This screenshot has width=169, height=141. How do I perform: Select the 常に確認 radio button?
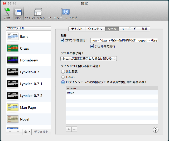(63, 72)
